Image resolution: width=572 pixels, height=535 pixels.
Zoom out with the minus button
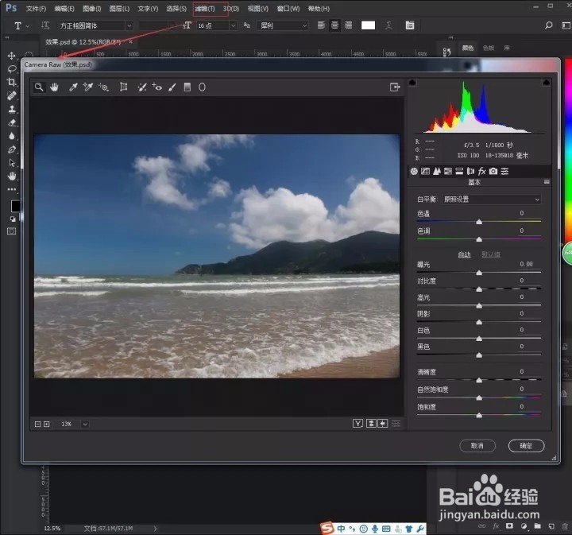pos(37,424)
